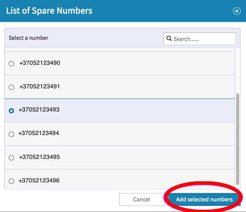Click the 'Select a number' header
Image resolution: width=246 pixels, height=212 pixels.
click(29, 38)
